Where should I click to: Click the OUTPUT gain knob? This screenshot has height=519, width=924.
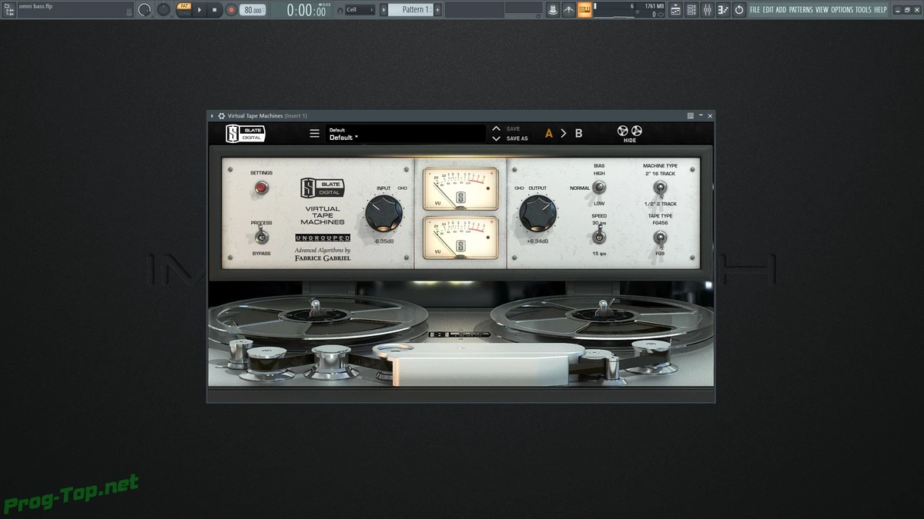537,214
